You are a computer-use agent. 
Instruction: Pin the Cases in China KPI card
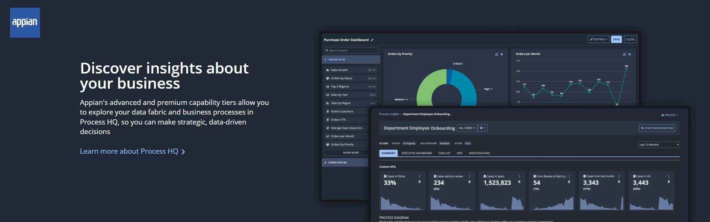click(419, 182)
